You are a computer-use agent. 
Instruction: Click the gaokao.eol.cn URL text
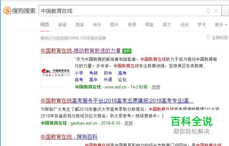point(84,123)
